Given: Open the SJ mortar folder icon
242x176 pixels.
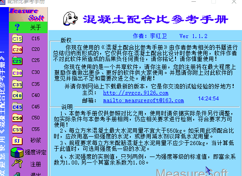Looking at the screenshot, I should click(17, 141).
